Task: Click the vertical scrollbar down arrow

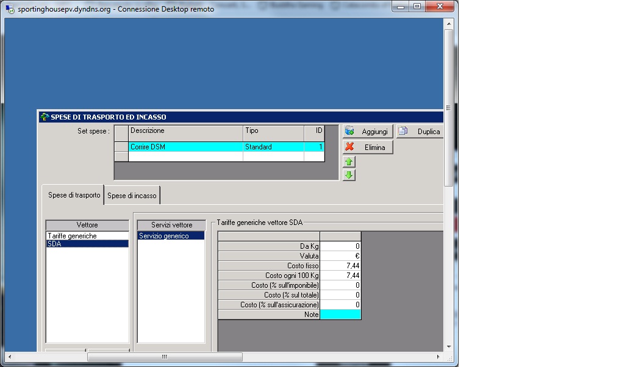Action: point(448,346)
